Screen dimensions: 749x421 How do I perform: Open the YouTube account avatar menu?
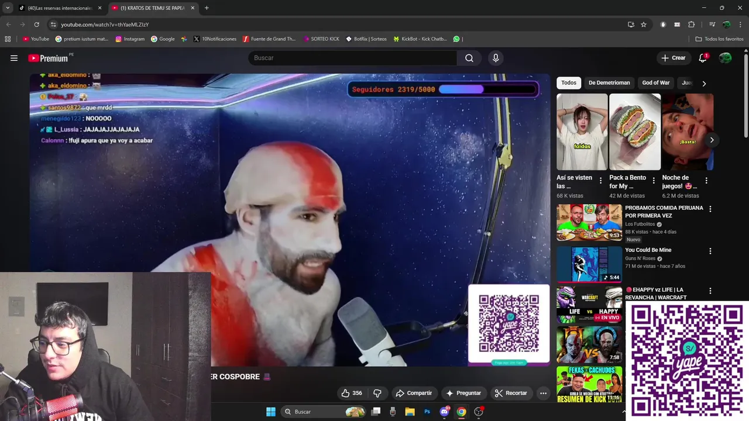point(725,58)
